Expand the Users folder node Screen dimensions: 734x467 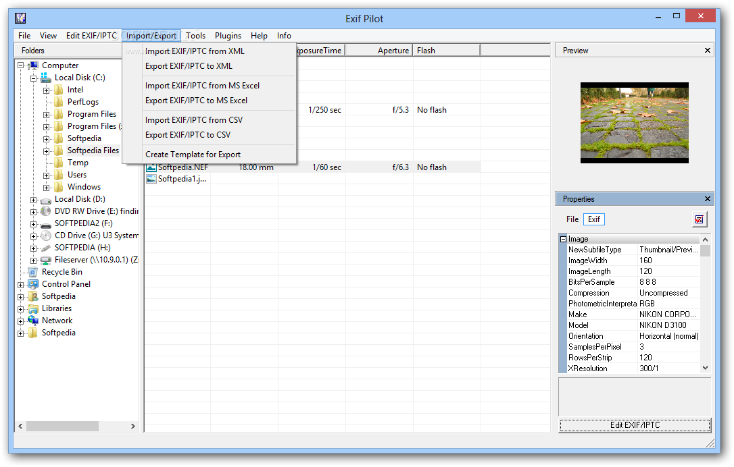pyautogui.click(x=46, y=175)
